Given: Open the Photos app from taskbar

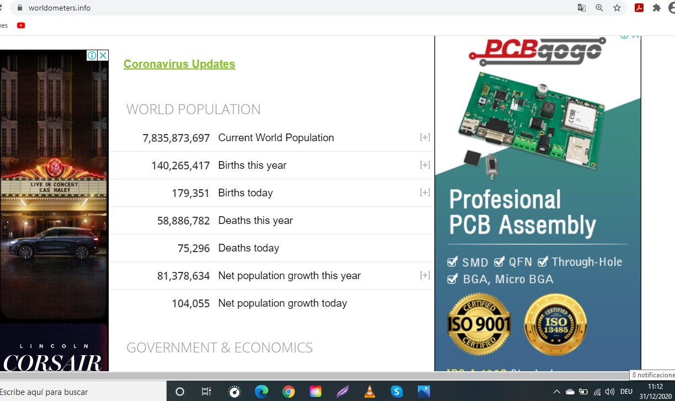Looking at the screenshot, I should (424, 392).
